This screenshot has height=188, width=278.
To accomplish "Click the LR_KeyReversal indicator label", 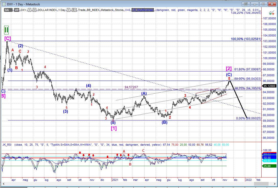I will (143, 10).
